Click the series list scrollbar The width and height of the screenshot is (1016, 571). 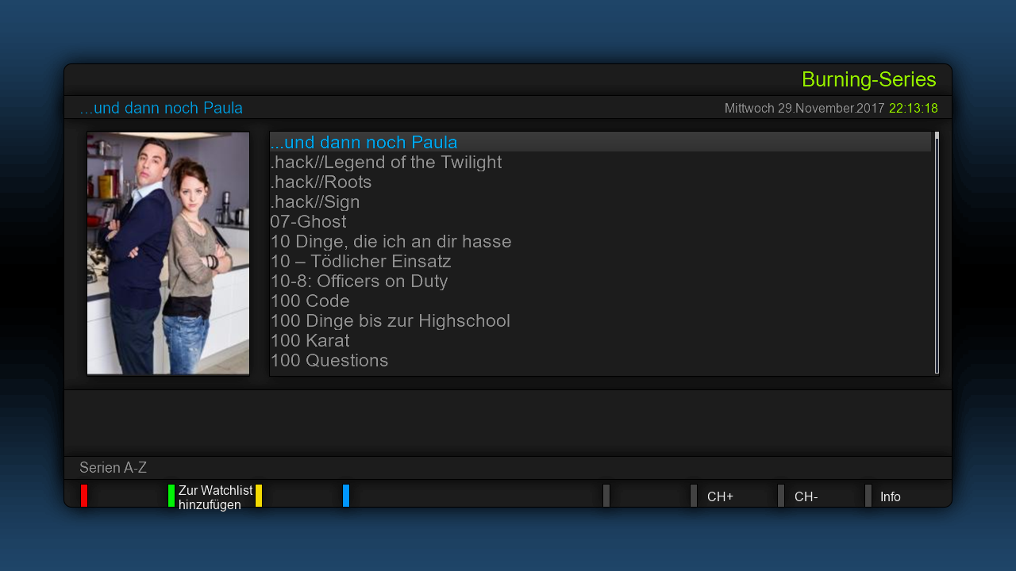937,254
